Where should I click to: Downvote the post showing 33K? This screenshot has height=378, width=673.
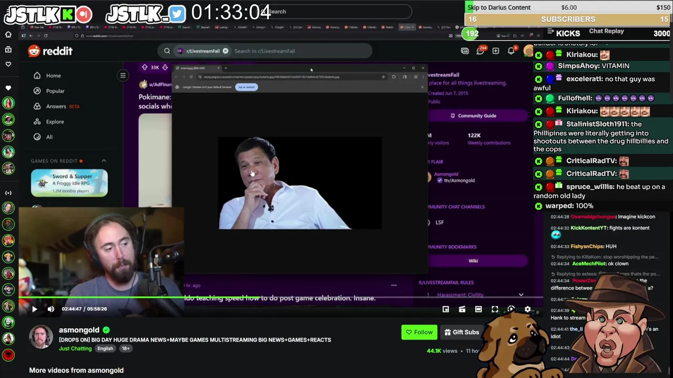(165, 67)
